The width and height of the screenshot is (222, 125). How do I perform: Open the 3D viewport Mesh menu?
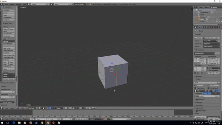(x=23, y=108)
